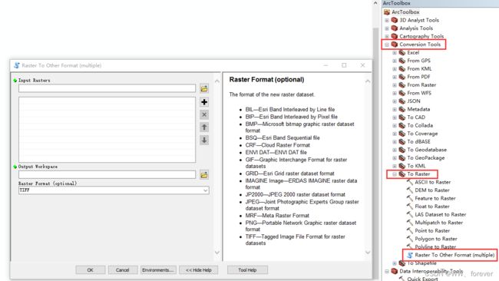Collapse the Conversion Tools node

click(x=387, y=45)
